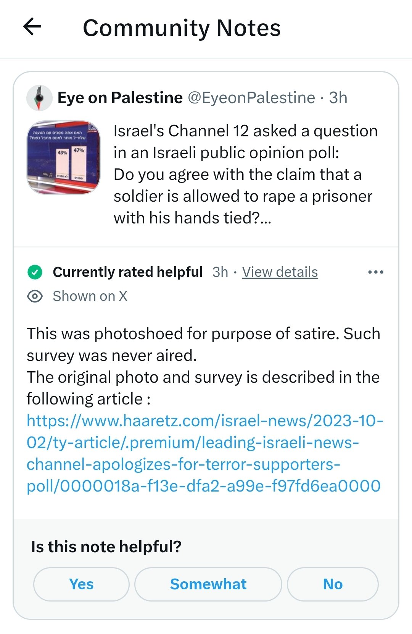Click the Currently rated helpful status label

point(128,272)
